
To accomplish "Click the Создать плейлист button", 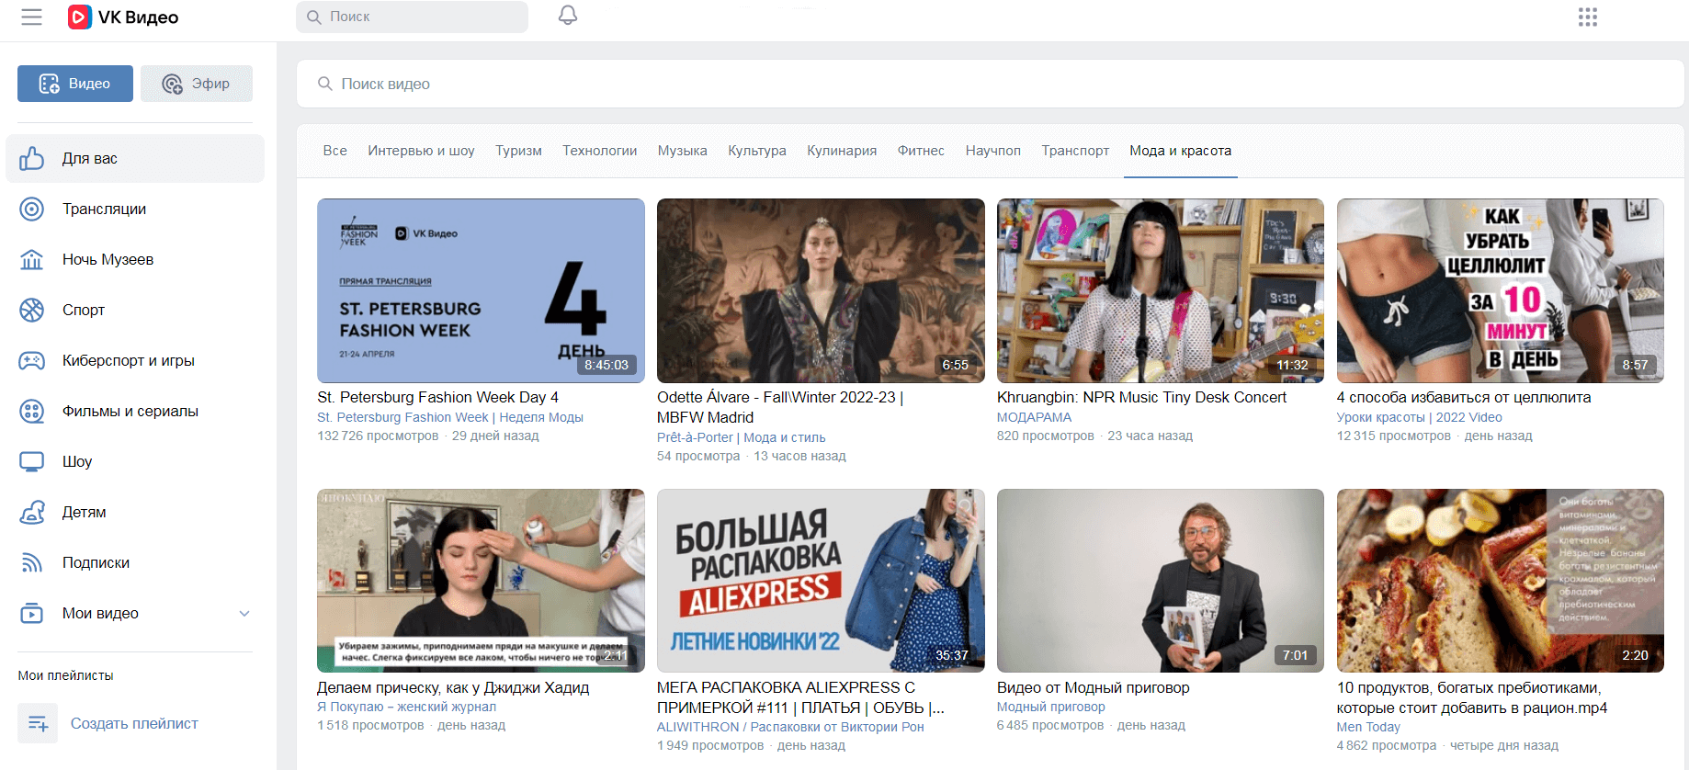I will [x=134, y=724].
